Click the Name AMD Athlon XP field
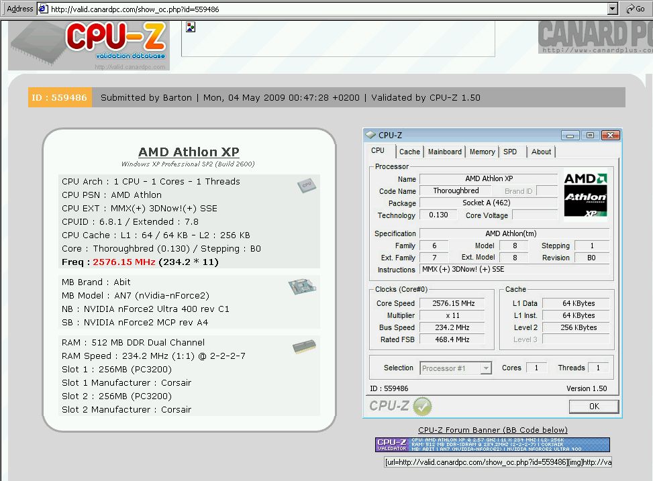This screenshot has width=653, height=481. coord(488,178)
